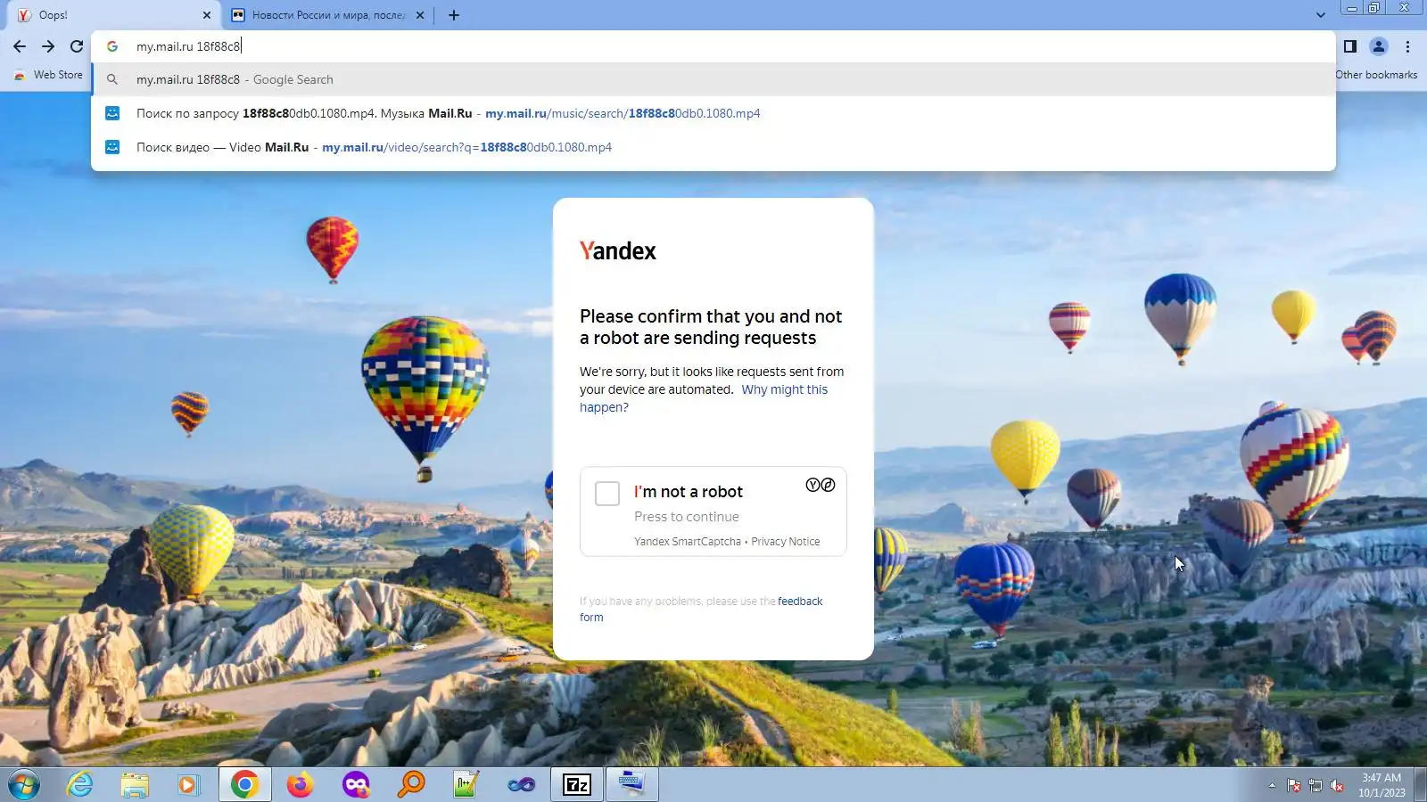Open the Other bookmarks folder
1427x802 pixels.
1376,75
